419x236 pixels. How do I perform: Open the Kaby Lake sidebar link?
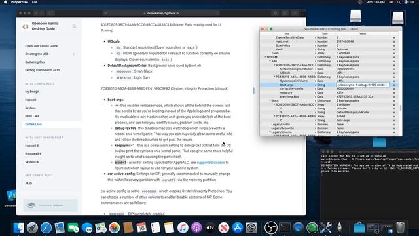[32, 116]
